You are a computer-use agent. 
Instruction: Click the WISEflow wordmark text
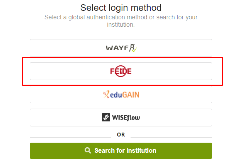pos(126,118)
